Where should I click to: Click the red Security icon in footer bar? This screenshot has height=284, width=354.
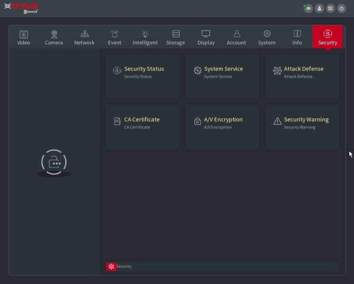(x=111, y=266)
